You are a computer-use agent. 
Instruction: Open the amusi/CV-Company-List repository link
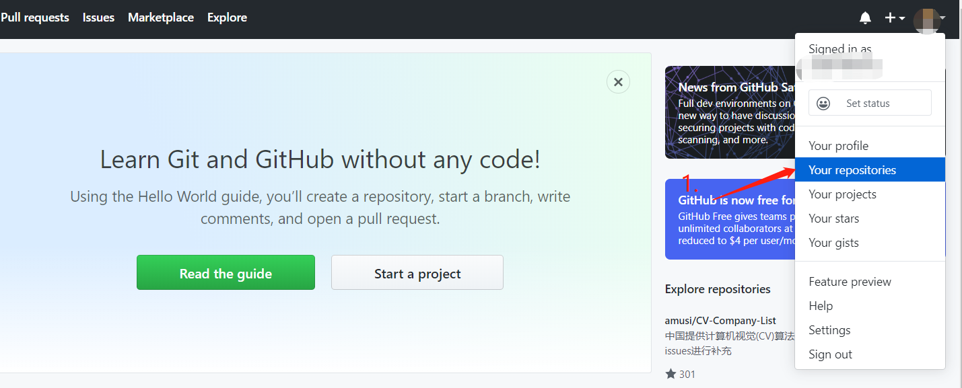[720, 320]
